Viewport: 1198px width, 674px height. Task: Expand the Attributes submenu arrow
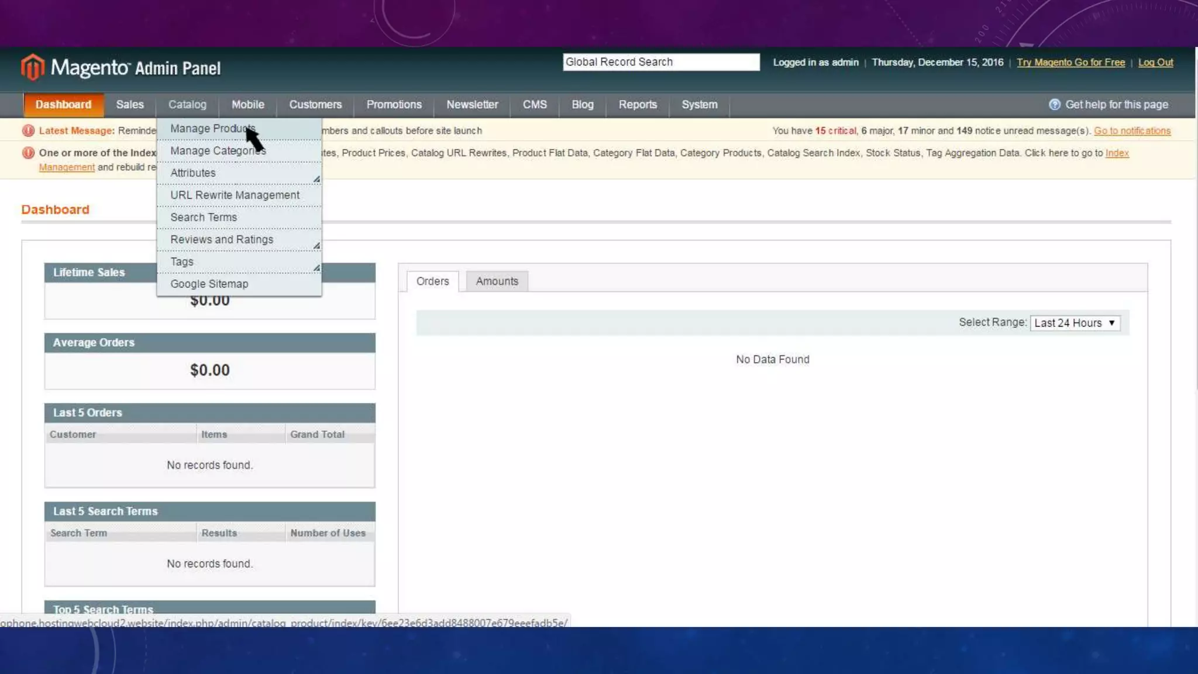coord(316,178)
